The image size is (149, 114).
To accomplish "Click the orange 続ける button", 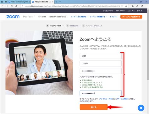I will click(x=94, y=107).
